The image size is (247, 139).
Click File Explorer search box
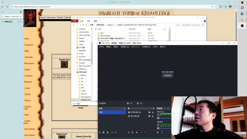pos(193,25)
